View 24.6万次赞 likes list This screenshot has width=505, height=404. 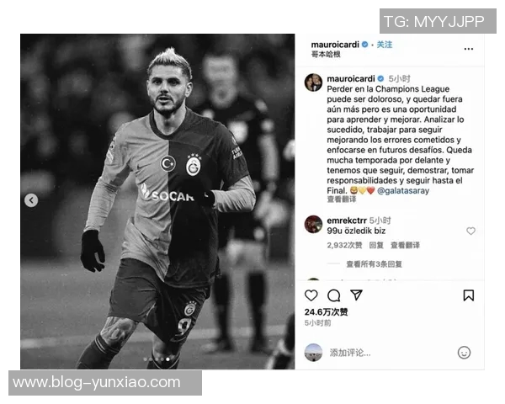tap(326, 312)
